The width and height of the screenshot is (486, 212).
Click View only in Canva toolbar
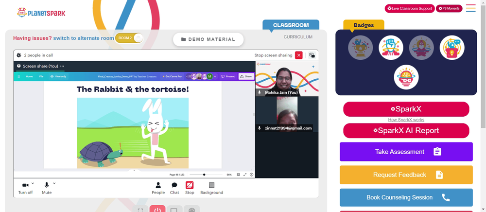pos(58,76)
